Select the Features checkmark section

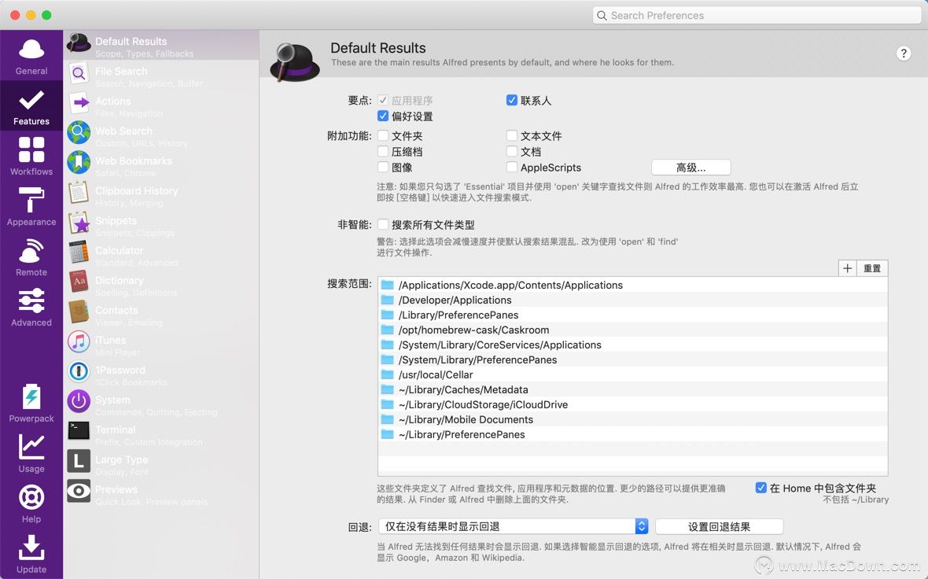click(x=31, y=106)
